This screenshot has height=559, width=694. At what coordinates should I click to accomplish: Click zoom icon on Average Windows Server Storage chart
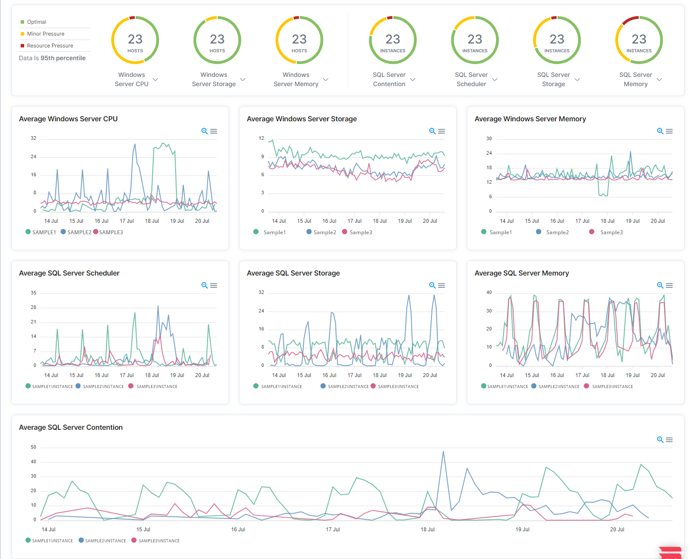(x=432, y=131)
